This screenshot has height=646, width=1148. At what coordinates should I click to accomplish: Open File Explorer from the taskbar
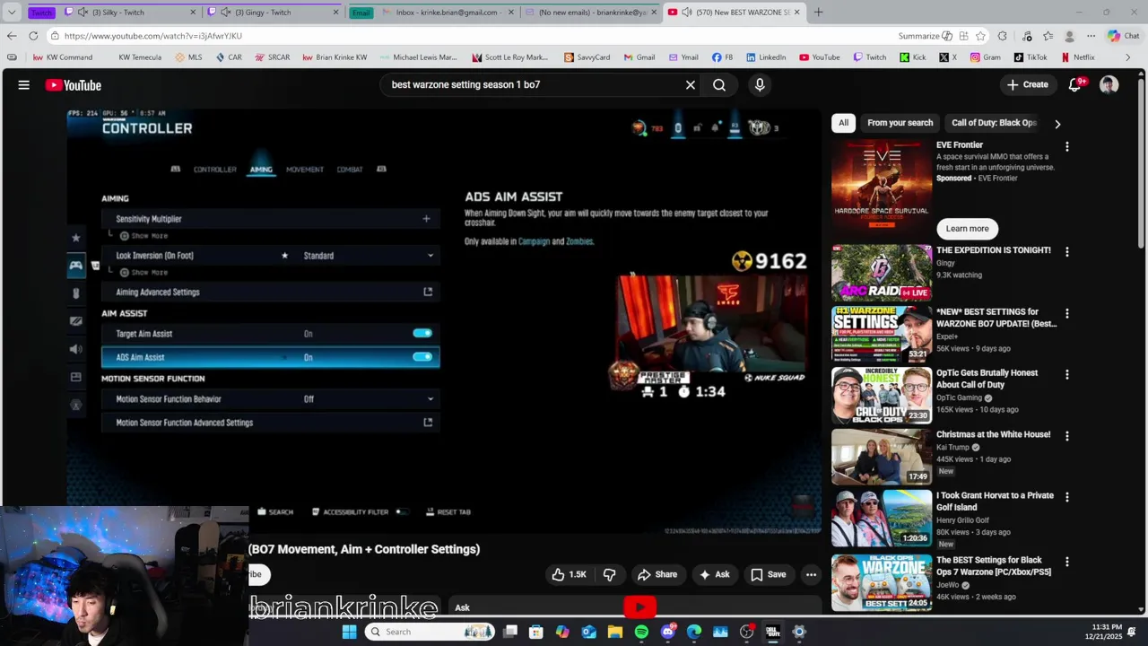tap(615, 632)
